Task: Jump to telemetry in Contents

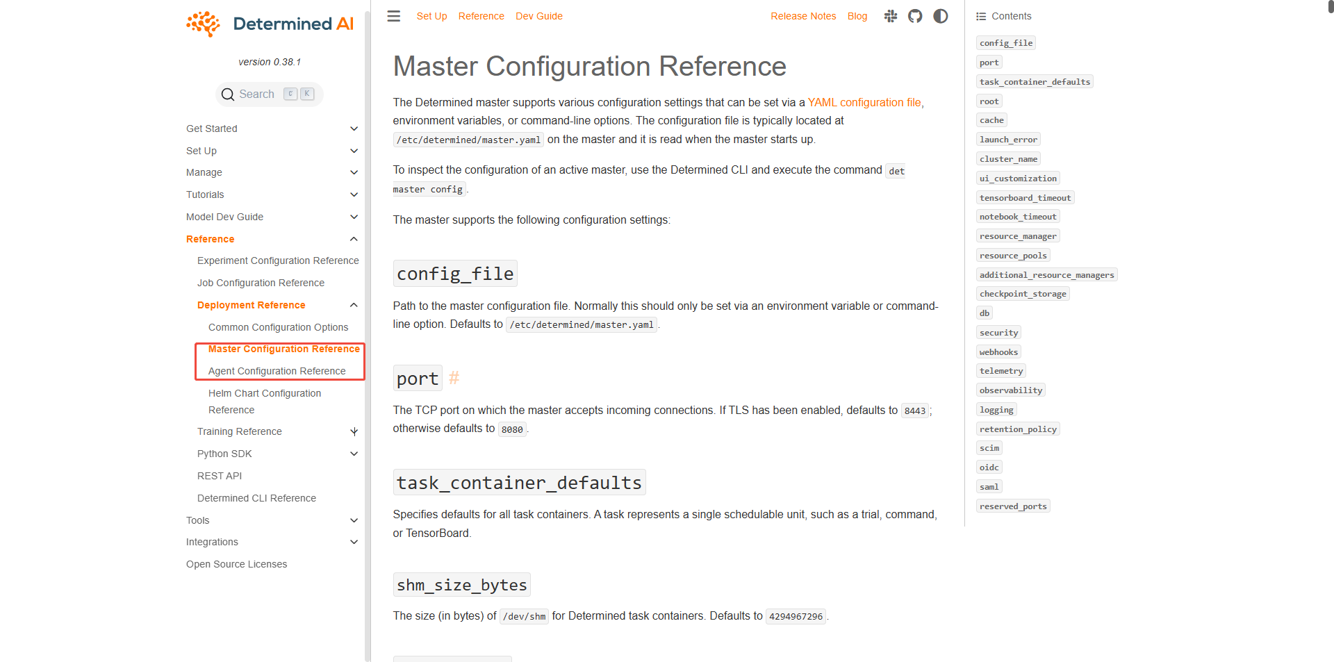Action: click(x=1001, y=371)
